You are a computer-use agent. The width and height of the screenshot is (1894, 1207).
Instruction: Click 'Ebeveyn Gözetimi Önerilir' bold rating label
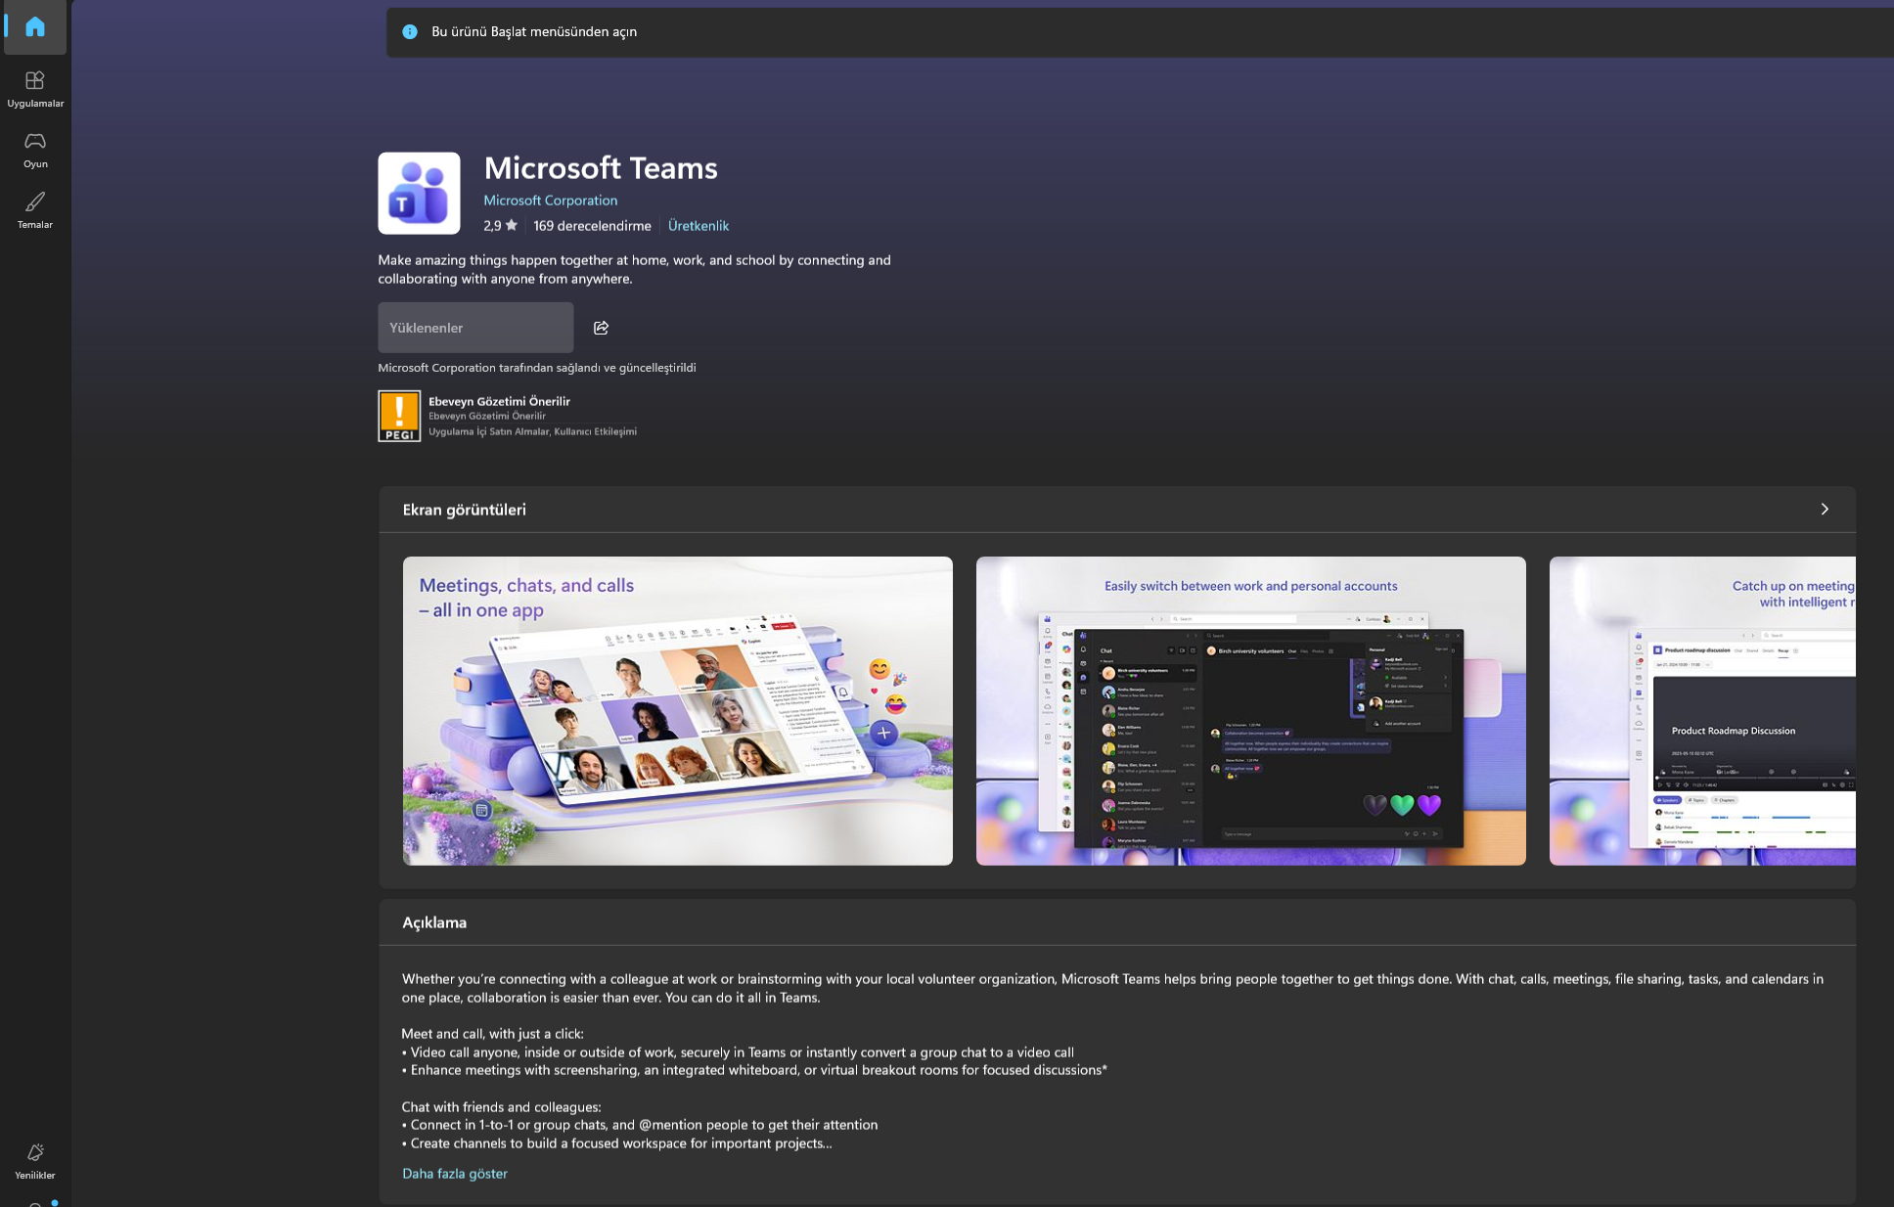499,401
